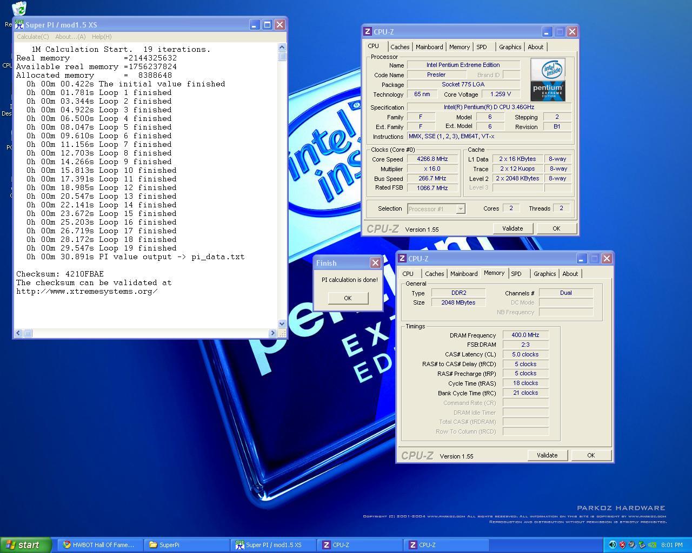Select Caches tab in lower CPU-Z window

click(434, 274)
